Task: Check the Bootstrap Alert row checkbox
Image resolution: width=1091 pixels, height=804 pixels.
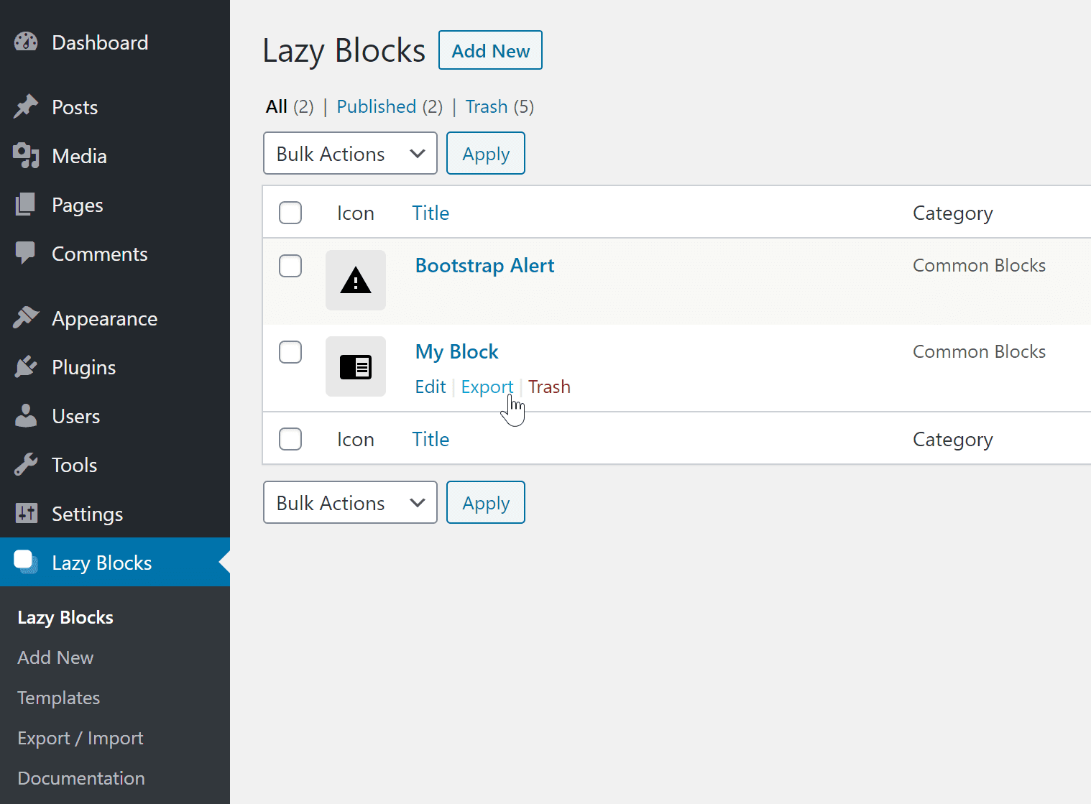Action: [290, 266]
